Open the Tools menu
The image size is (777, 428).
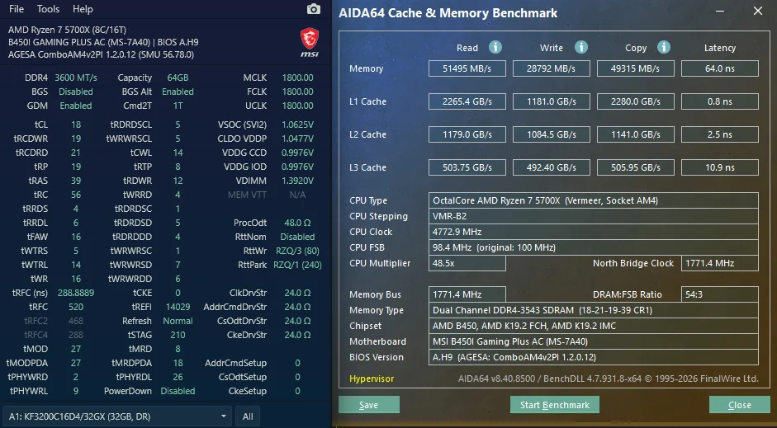[48, 9]
